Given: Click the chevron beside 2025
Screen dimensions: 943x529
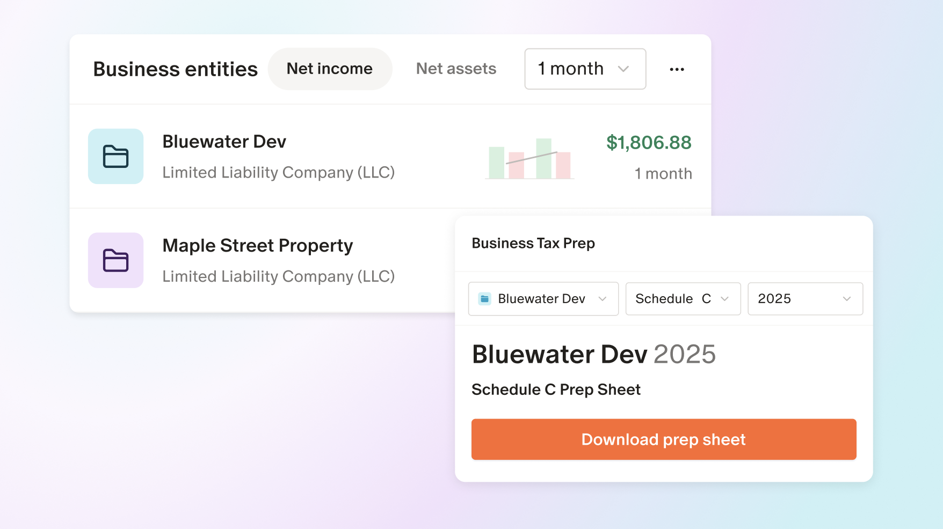Looking at the screenshot, I should coord(846,299).
